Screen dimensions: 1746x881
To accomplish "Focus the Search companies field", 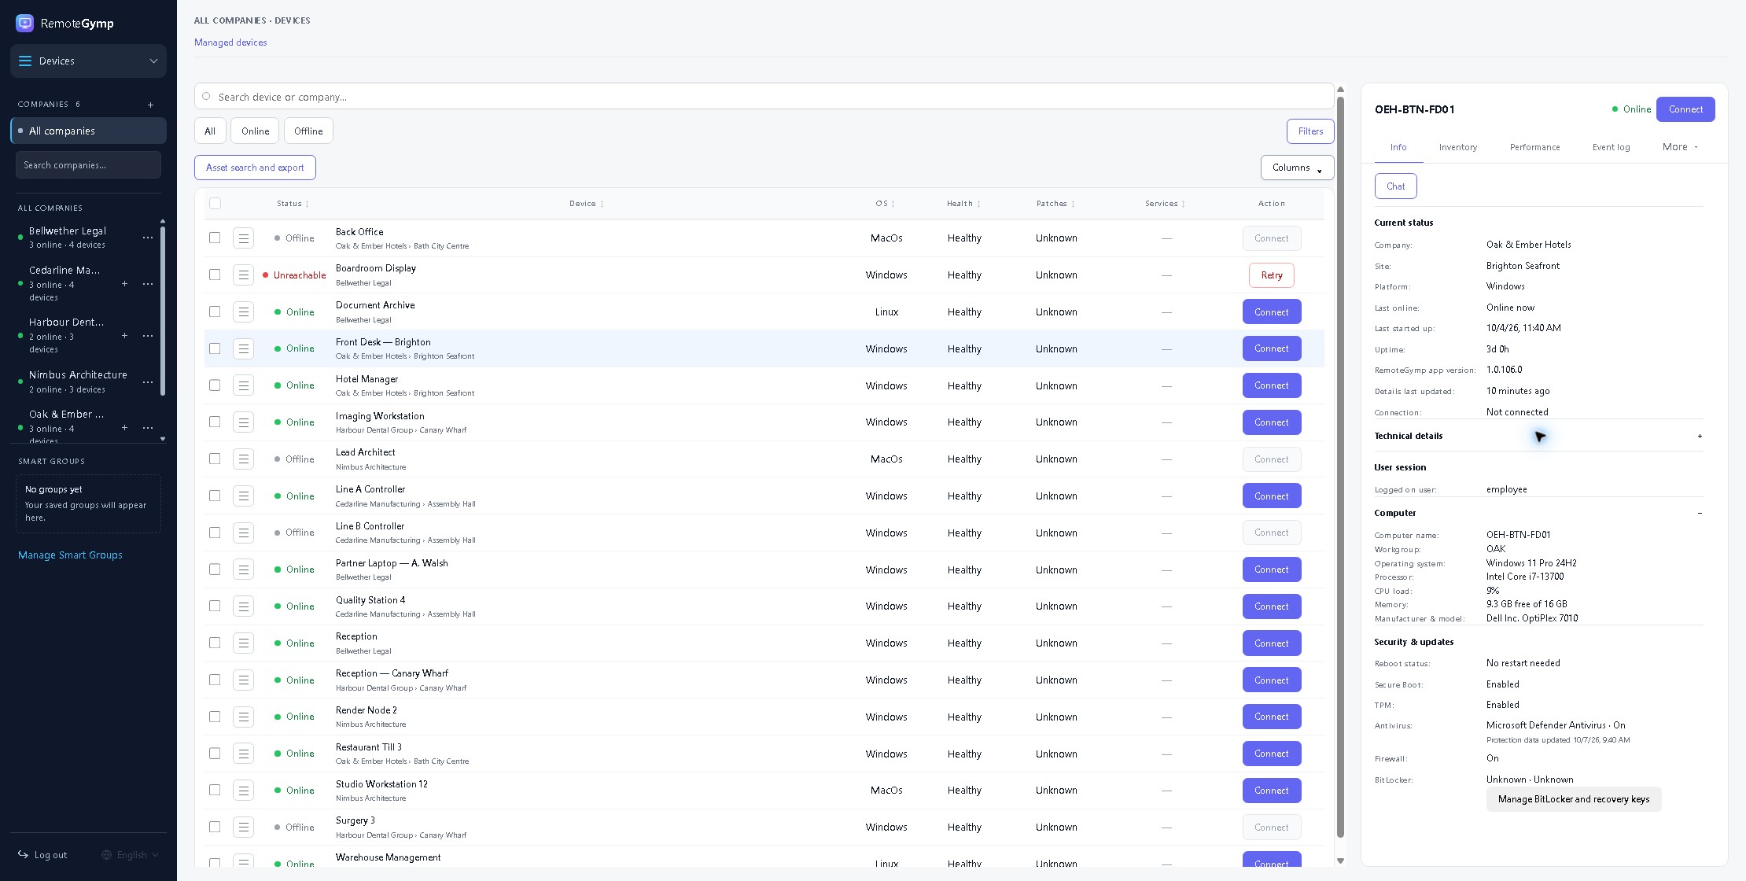I will pos(88,165).
